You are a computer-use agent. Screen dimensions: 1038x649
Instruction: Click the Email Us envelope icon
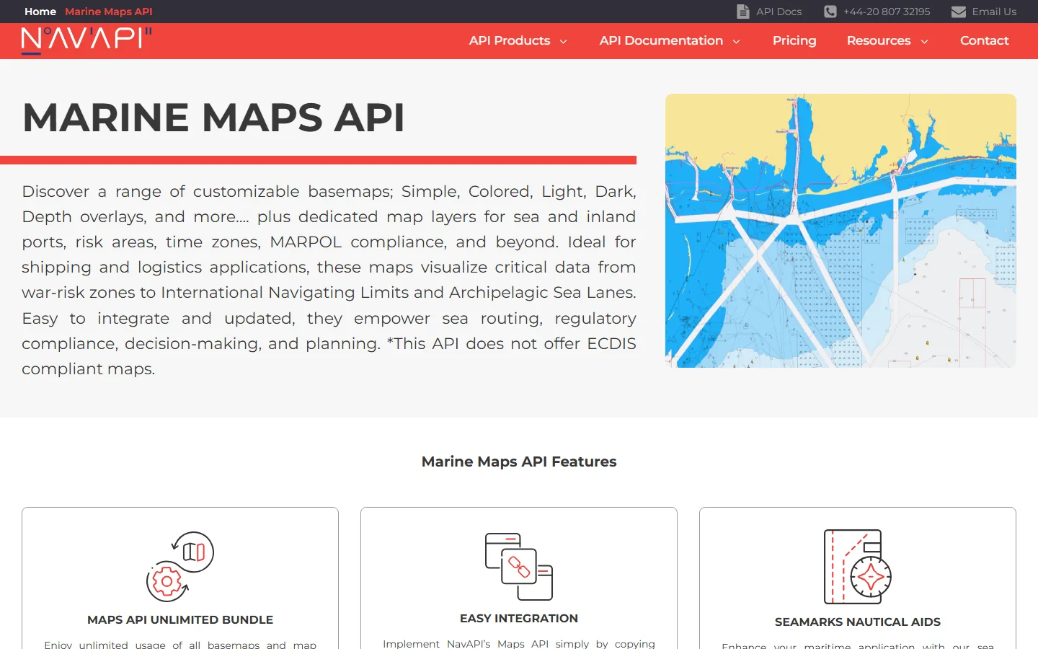[958, 12]
